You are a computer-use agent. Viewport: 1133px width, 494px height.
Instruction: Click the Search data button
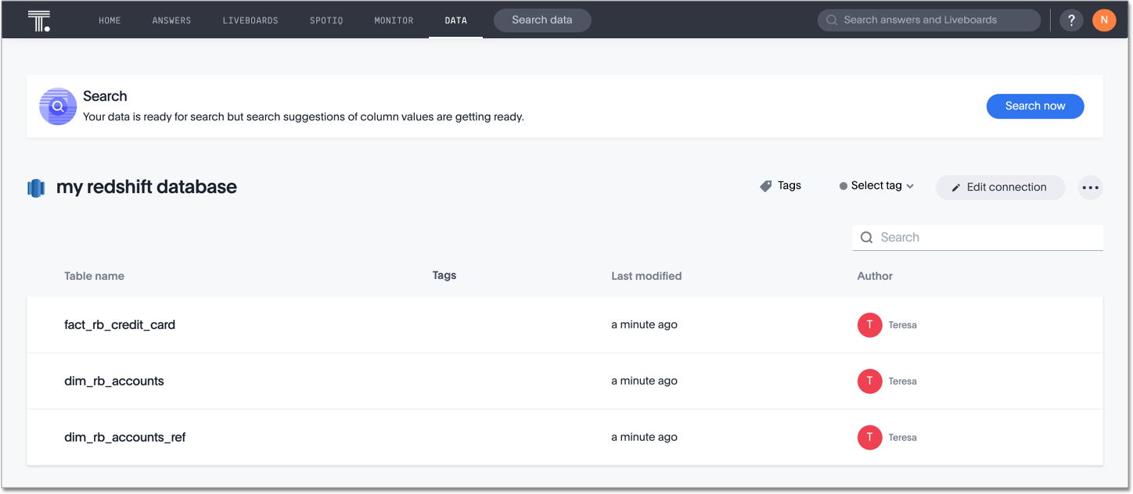pos(541,20)
